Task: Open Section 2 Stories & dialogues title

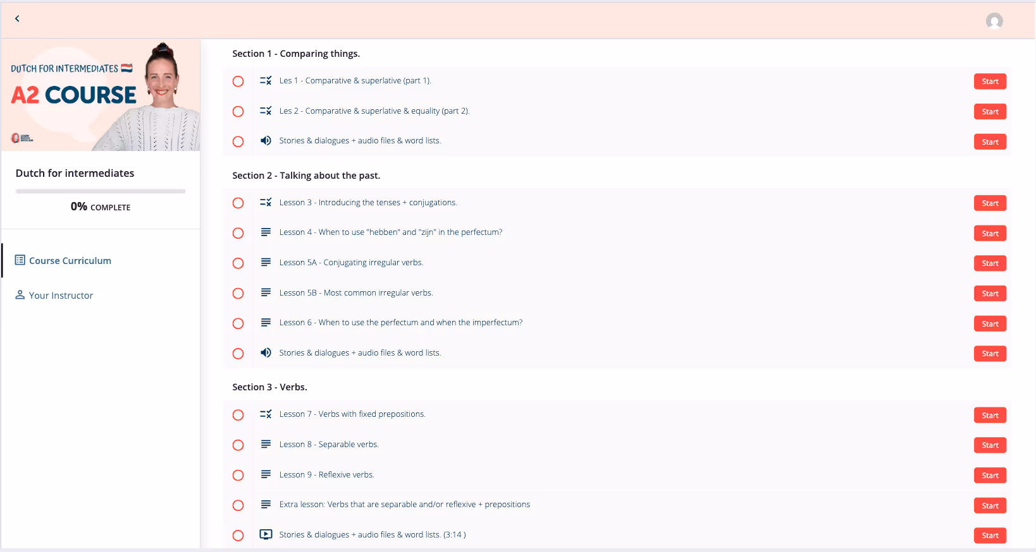Action: pos(360,353)
